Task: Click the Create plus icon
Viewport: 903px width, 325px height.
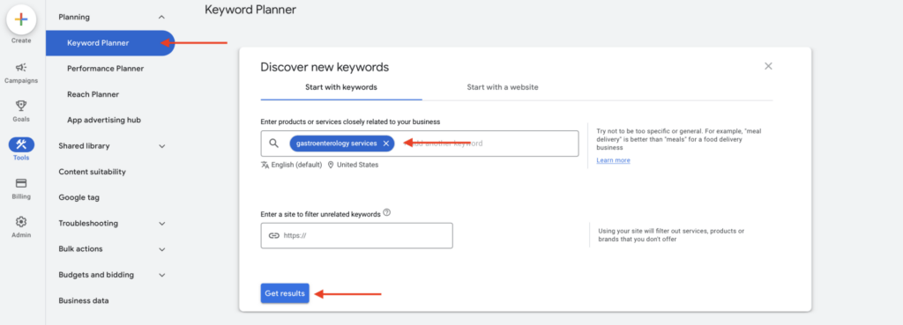Action: [21, 19]
